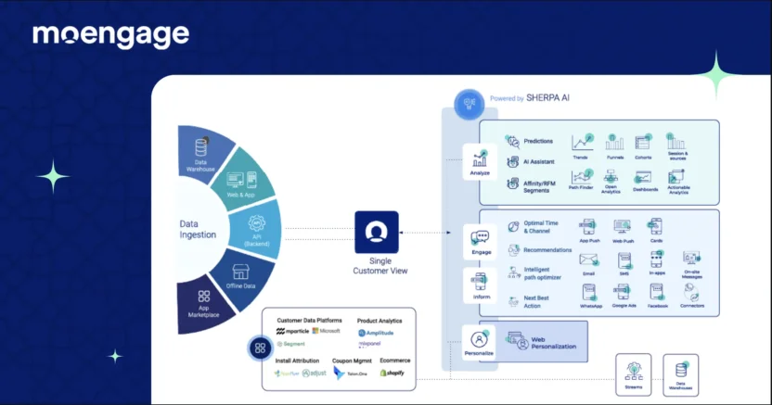Click the Talon.One logo
This screenshot has width=772, height=405.
pos(351,373)
